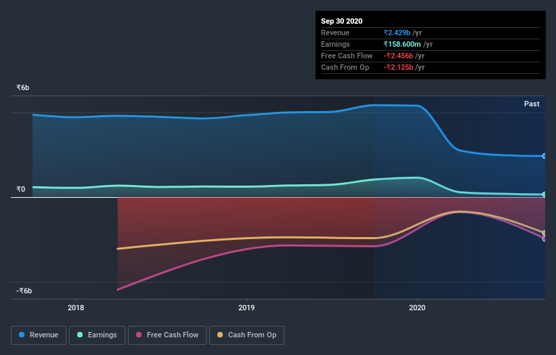This screenshot has width=556, height=355.
Task: Click the Revenue label in tooltip
Action: tap(335, 33)
